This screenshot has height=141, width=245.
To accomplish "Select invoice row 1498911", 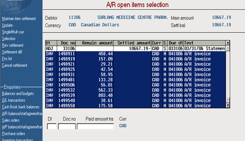I will pos(135,54).
